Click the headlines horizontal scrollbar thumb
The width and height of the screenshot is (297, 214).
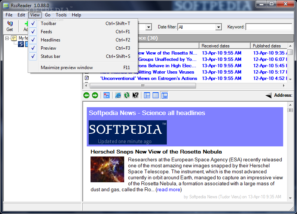click(143, 86)
